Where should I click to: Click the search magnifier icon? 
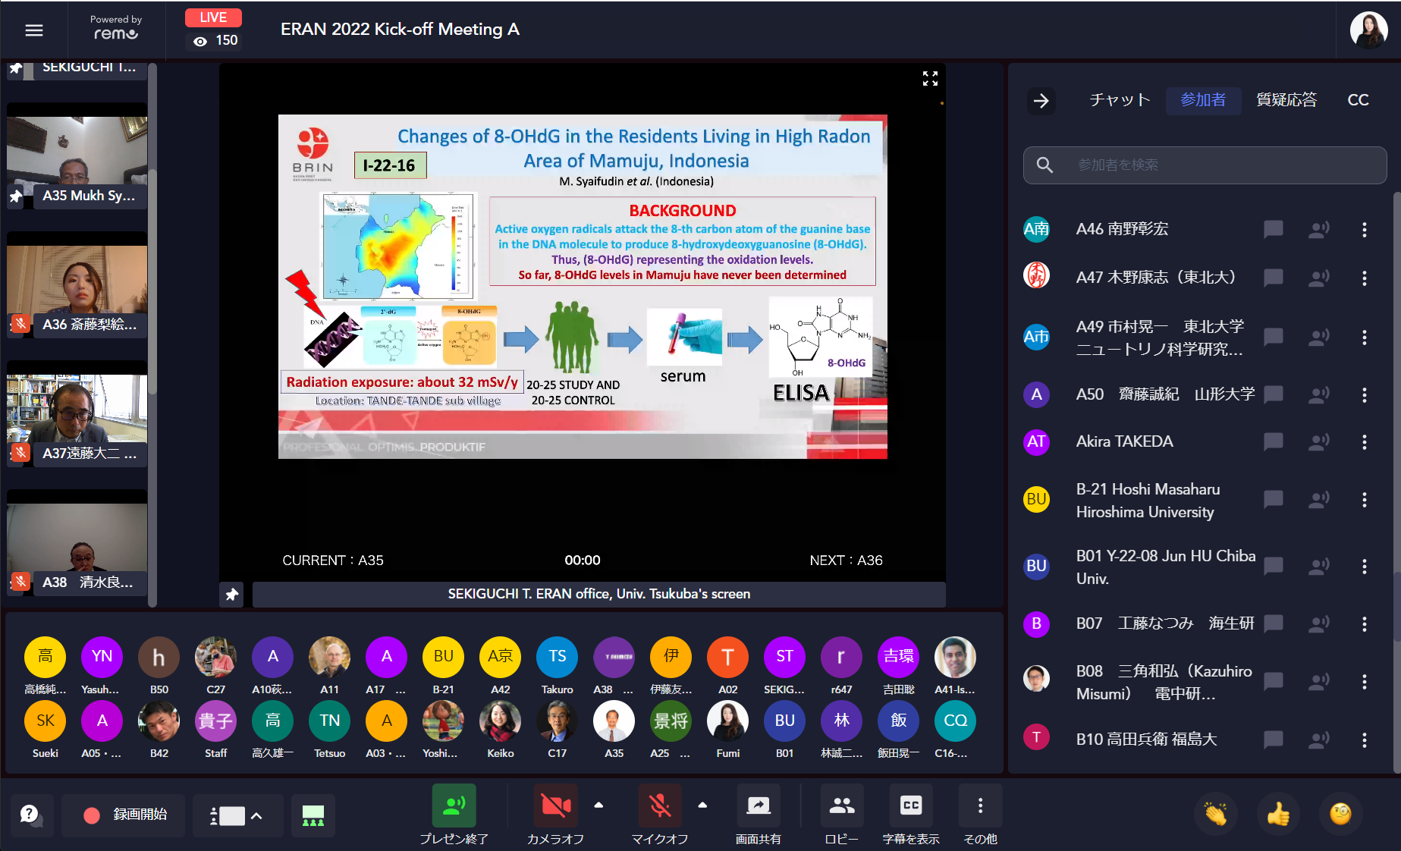[1044, 165]
